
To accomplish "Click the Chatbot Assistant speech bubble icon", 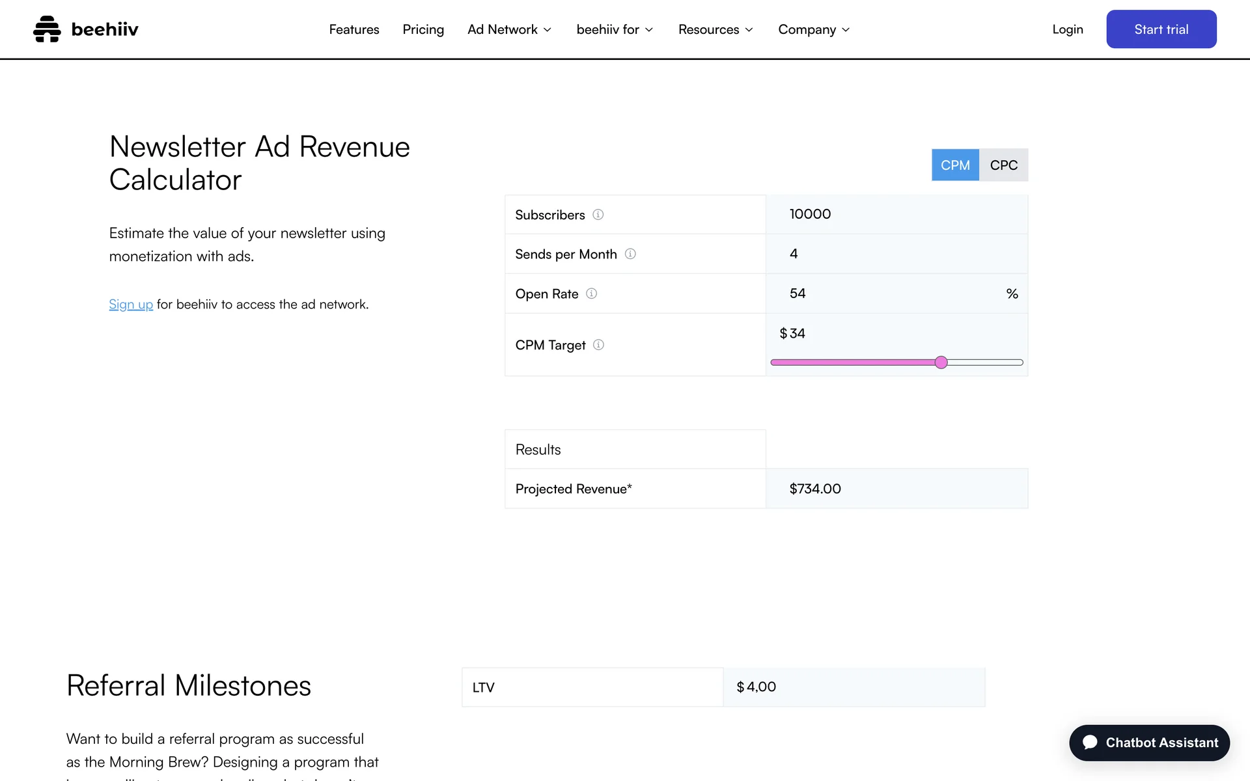I will coord(1090,743).
